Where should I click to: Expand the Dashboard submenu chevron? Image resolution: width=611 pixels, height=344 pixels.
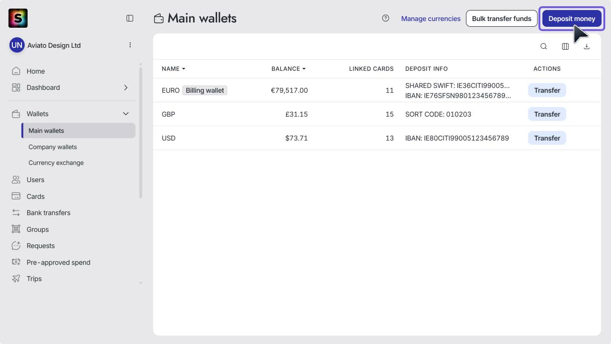coord(126,87)
